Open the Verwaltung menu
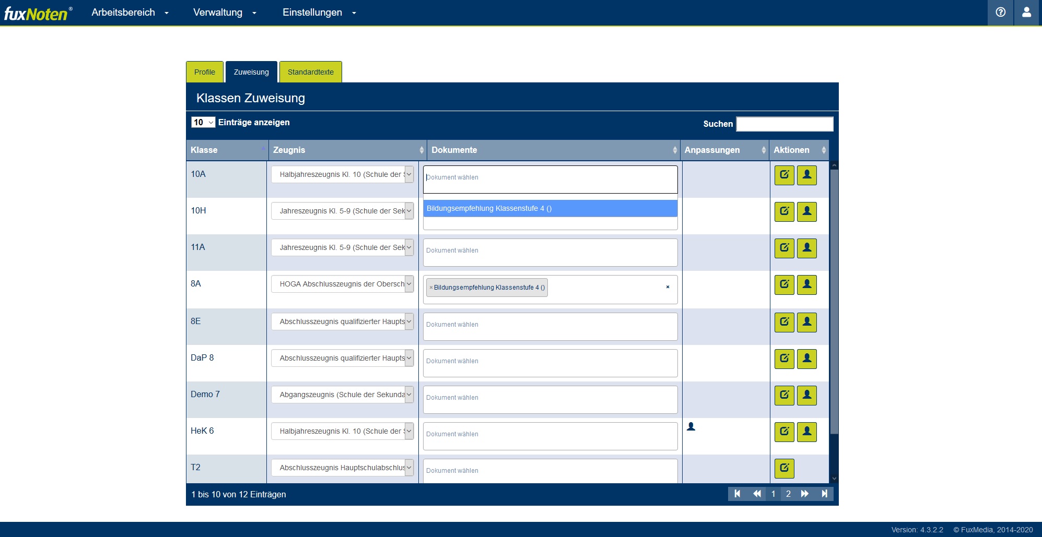The width and height of the screenshot is (1042, 537). (225, 13)
